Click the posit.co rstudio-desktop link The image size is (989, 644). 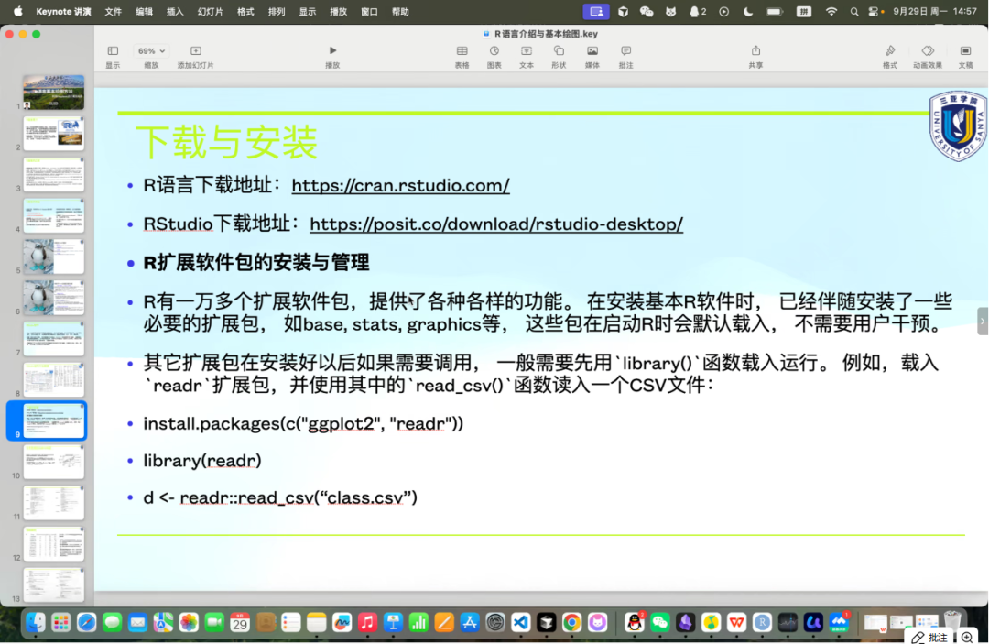[496, 224]
